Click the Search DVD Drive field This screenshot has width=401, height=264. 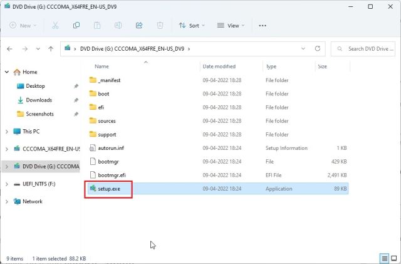[363, 49]
